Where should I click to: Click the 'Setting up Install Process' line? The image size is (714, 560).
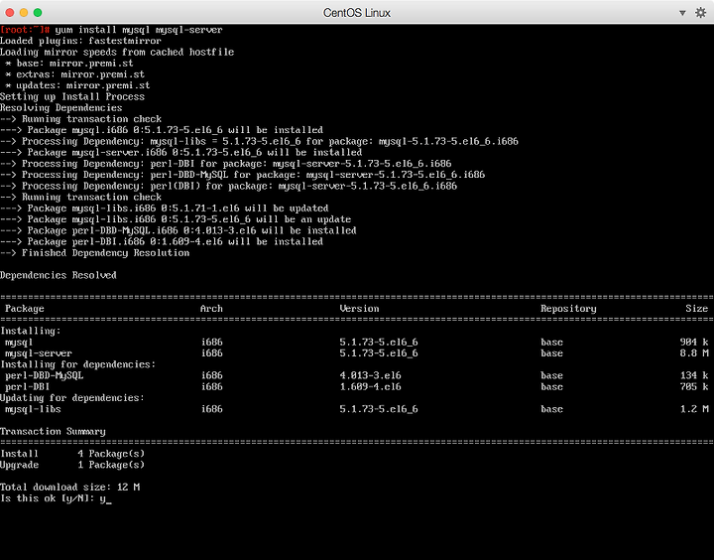[x=72, y=96]
